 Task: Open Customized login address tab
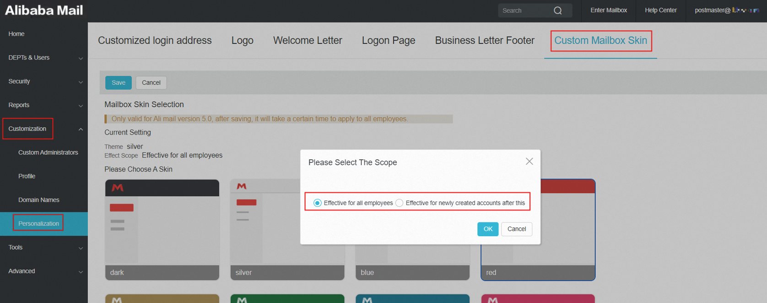click(155, 40)
